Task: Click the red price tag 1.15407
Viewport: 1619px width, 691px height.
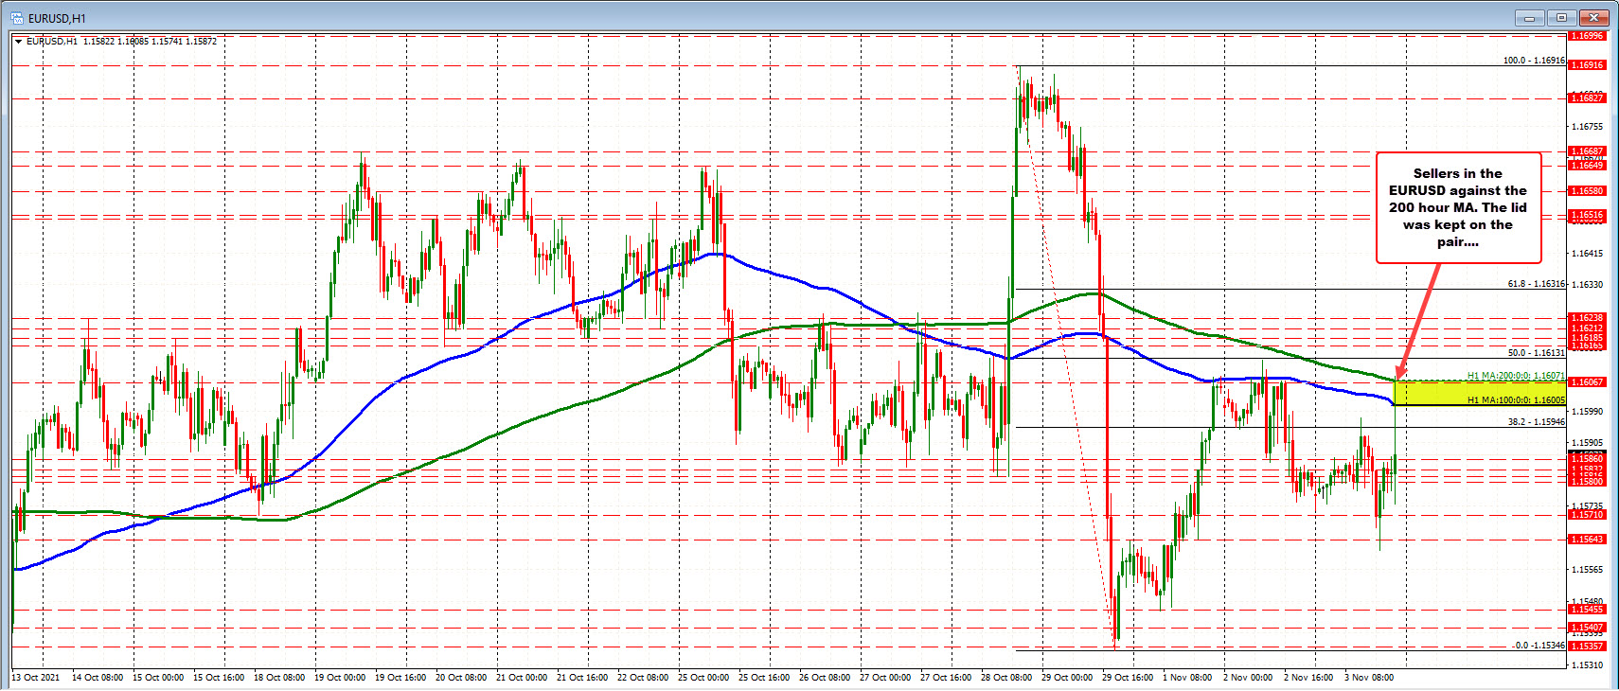Action: pyautogui.click(x=1588, y=628)
